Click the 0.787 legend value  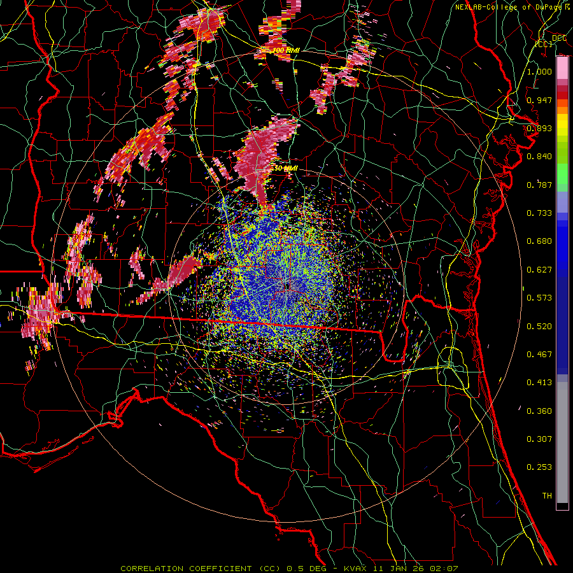pyautogui.click(x=539, y=185)
